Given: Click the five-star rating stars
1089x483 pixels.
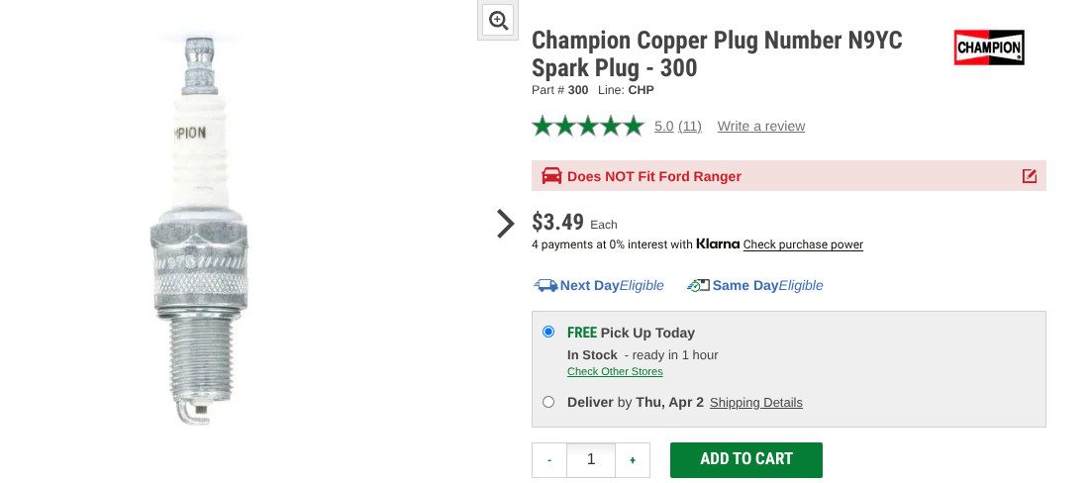Looking at the screenshot, I should (x=587, y=126).
